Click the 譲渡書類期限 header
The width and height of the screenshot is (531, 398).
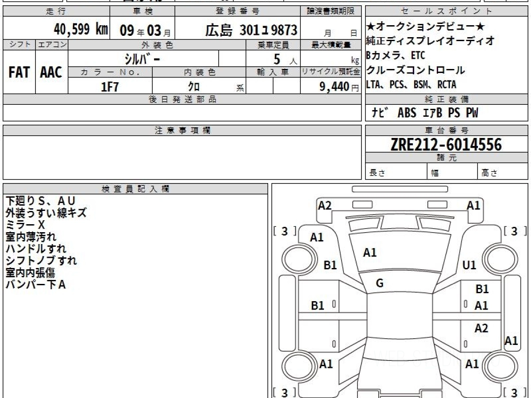coord(331,11)
